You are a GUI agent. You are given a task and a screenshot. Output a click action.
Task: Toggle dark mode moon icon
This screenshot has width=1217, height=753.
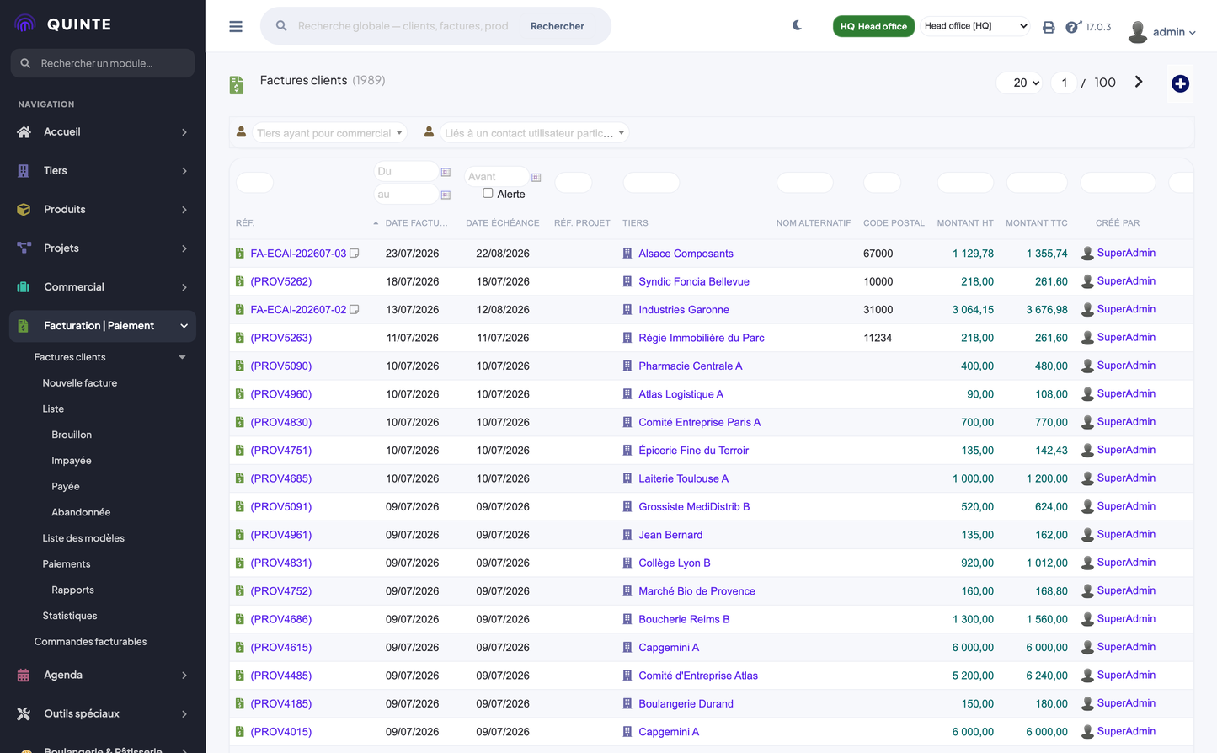[797, 25]
